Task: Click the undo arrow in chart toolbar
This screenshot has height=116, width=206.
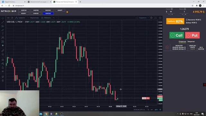Action: (54, 18)
